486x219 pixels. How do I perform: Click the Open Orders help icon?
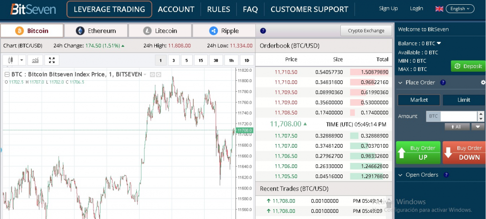(446, 175)
